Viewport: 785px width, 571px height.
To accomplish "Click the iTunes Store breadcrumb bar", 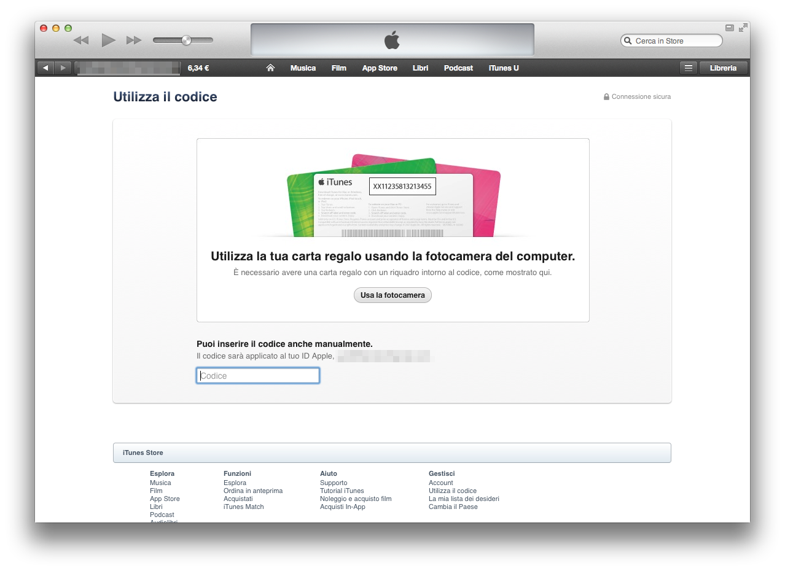I will [x=392, y=453].
